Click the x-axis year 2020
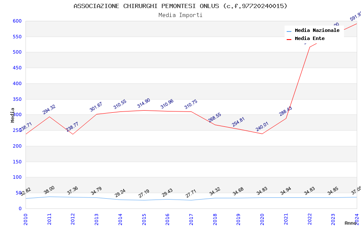361x234 pixels. click(x=262, y=219)
